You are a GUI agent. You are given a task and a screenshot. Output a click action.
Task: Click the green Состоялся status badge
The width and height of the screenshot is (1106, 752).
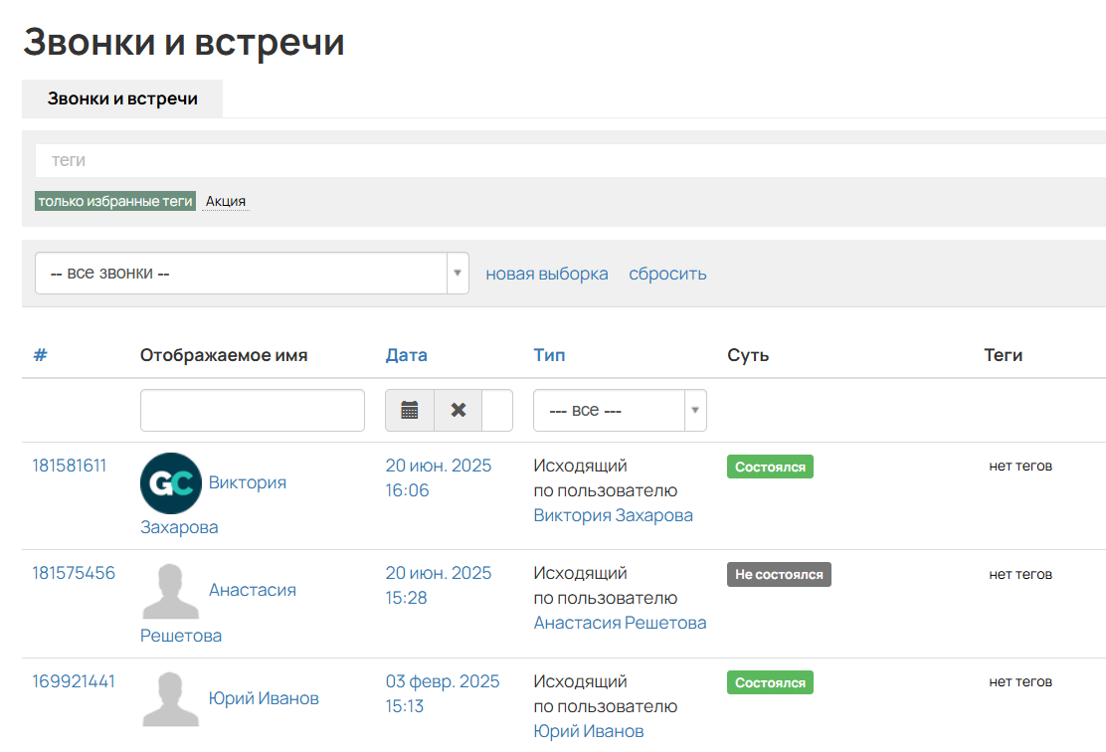(770, 465)
